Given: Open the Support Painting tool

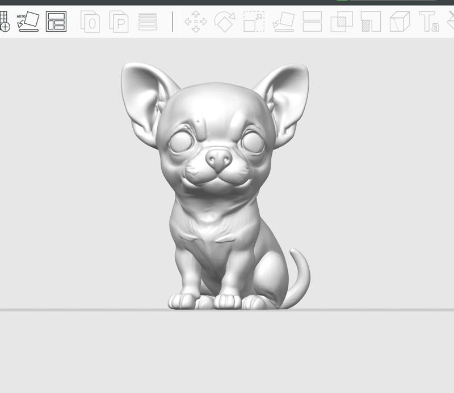Looking at the screenshot, I should click(x=371, y=22).
